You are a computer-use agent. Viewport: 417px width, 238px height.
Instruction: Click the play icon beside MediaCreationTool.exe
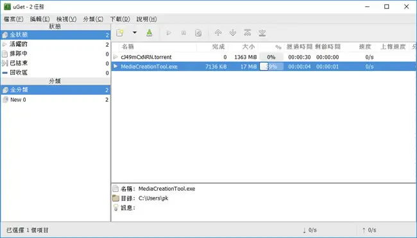[115, 67]
